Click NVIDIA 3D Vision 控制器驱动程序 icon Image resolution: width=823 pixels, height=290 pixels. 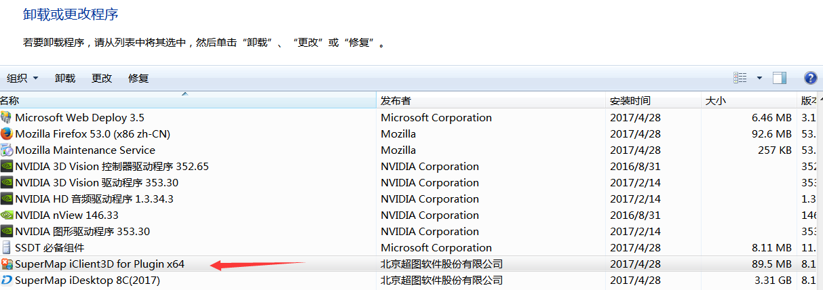pos(7,166)
